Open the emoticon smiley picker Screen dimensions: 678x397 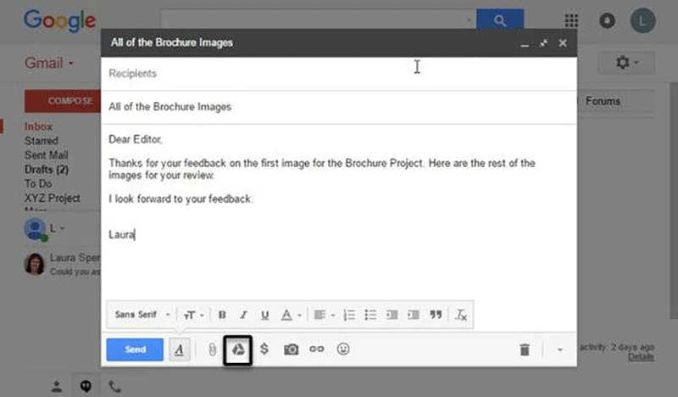[343, 349]
